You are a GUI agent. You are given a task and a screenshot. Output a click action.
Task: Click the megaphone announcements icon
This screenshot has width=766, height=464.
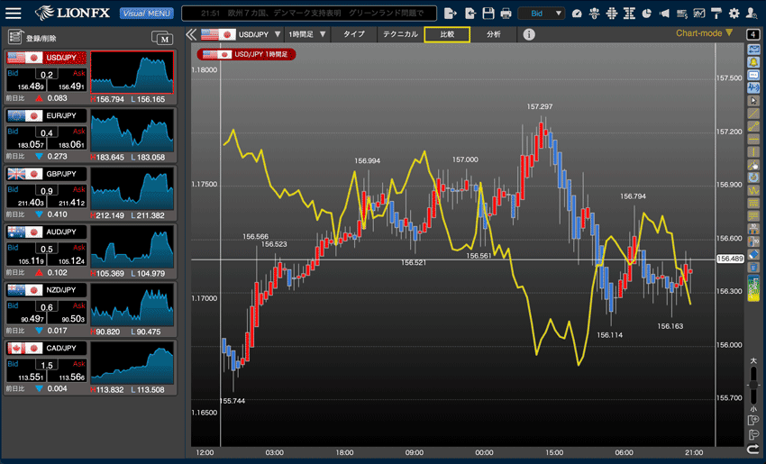coord(664,14)
